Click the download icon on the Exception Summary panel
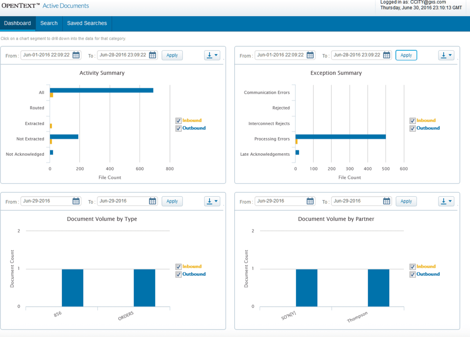Viewport: 470px width, 337px height. click(x=443, y=55)
